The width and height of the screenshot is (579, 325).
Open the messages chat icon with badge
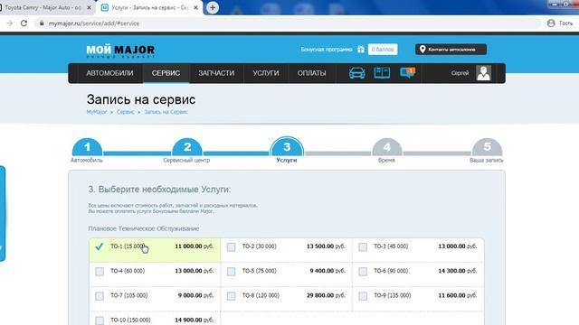[407, 72]
